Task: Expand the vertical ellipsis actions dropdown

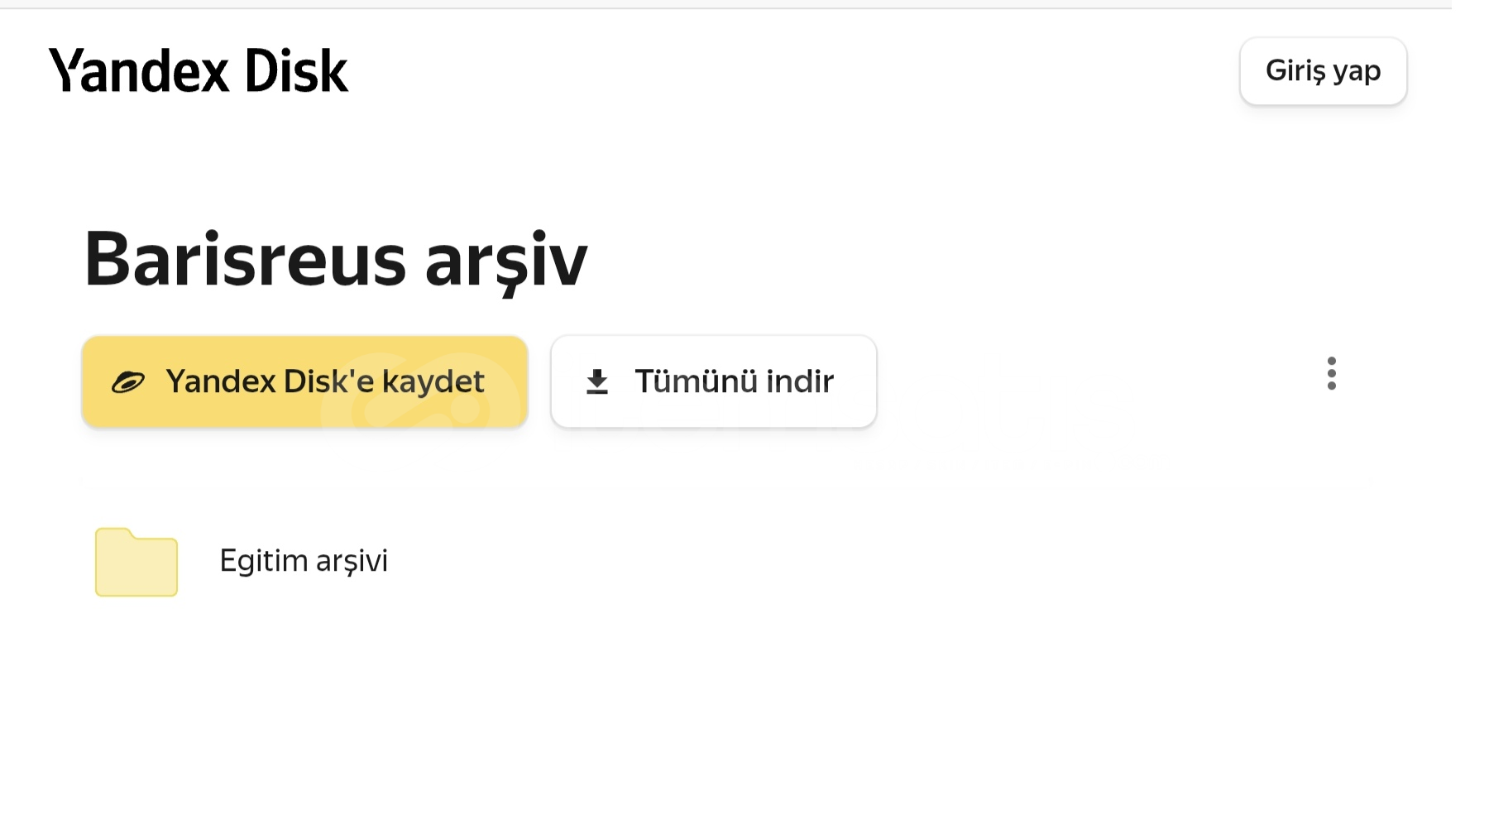Action: (x=1331, y=374)
